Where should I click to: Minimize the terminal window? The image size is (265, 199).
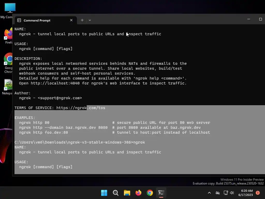(x=249, y=19)
